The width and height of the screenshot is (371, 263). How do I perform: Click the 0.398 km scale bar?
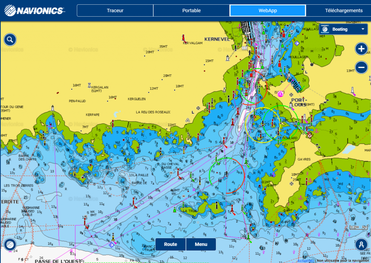click(x=359, y=227)
